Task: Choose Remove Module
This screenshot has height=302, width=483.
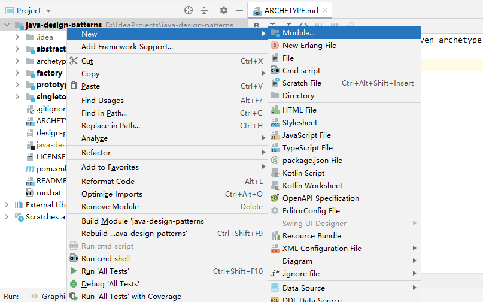Action: (167, 207)
